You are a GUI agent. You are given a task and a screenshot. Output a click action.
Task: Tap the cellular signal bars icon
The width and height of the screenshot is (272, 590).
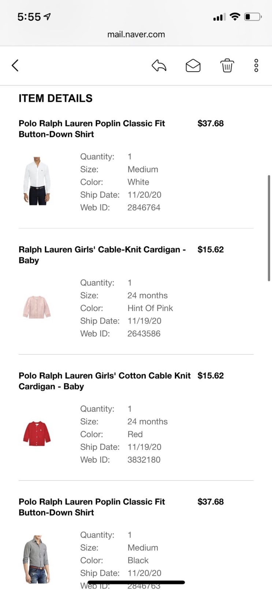point(219,17)
